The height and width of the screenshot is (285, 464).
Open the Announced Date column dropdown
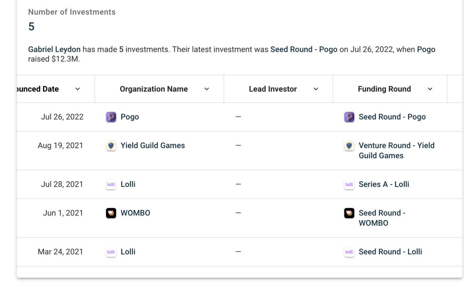[77, 89]
